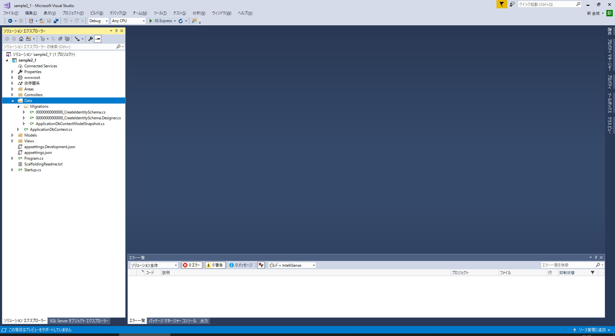This screenshot has width=615, height=336.
Task: Open Properties via the wrench icon
Action: click(x=91, y=39)
